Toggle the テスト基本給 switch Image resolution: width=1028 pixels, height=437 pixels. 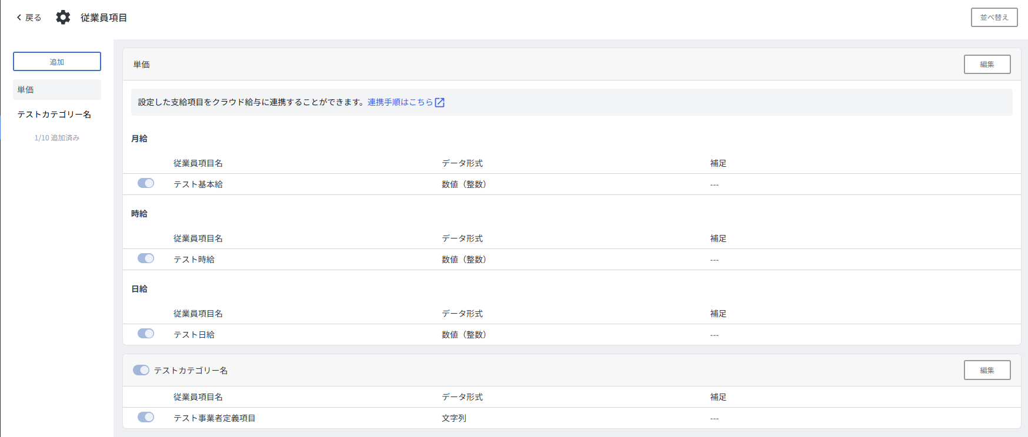click(x=146, y=183)
